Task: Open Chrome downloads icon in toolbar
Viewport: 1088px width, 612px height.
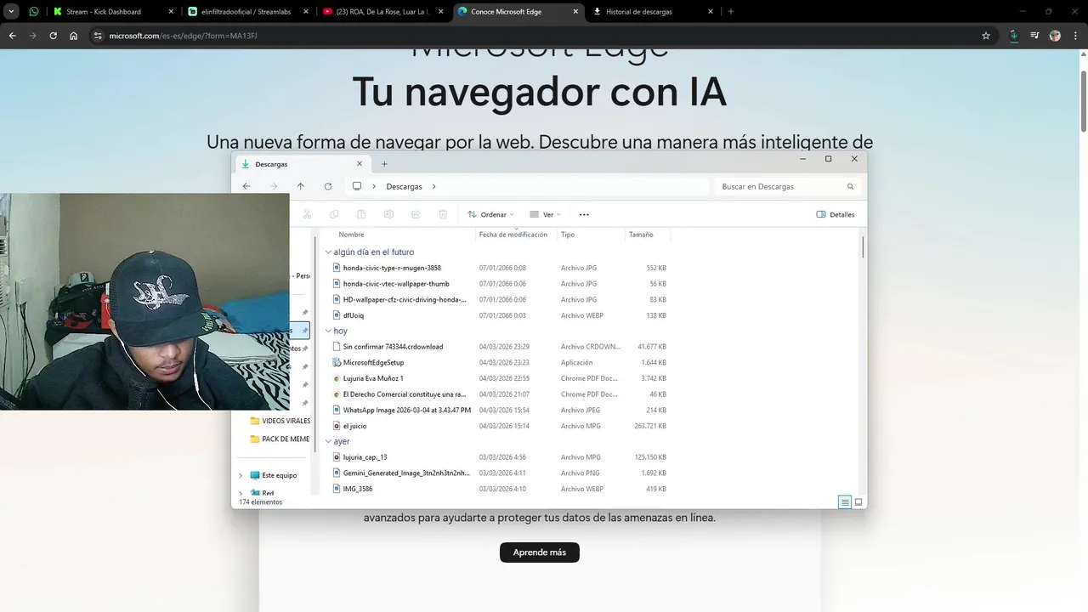Action: pyautogui.click(x=1014, y=36)
